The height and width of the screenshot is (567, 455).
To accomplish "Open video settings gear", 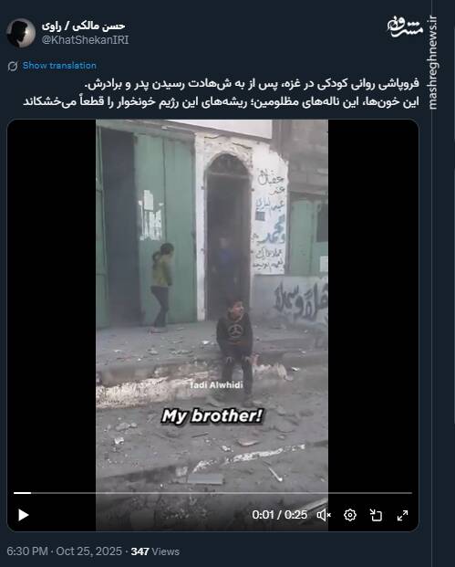I will coord(350,515).
